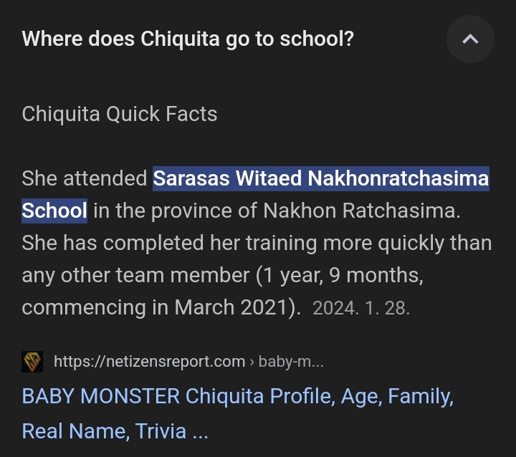
Task: Click the phrase "in the province of"
Action: coord(175,211)
